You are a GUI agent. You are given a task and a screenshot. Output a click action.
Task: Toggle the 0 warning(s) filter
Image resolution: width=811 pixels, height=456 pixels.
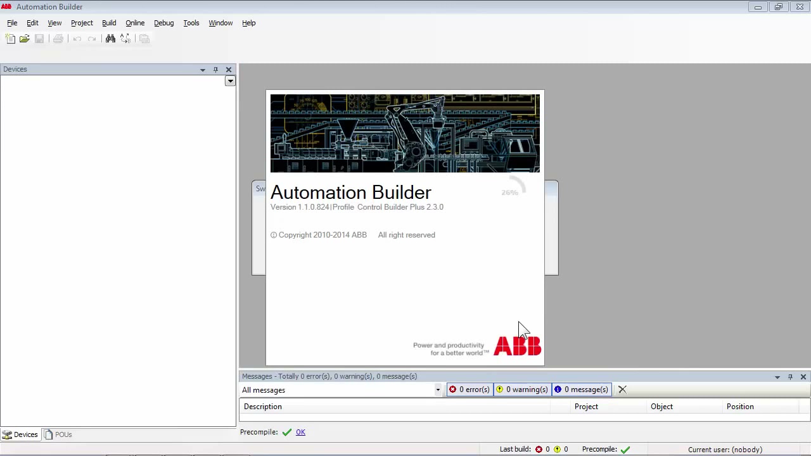521,389
